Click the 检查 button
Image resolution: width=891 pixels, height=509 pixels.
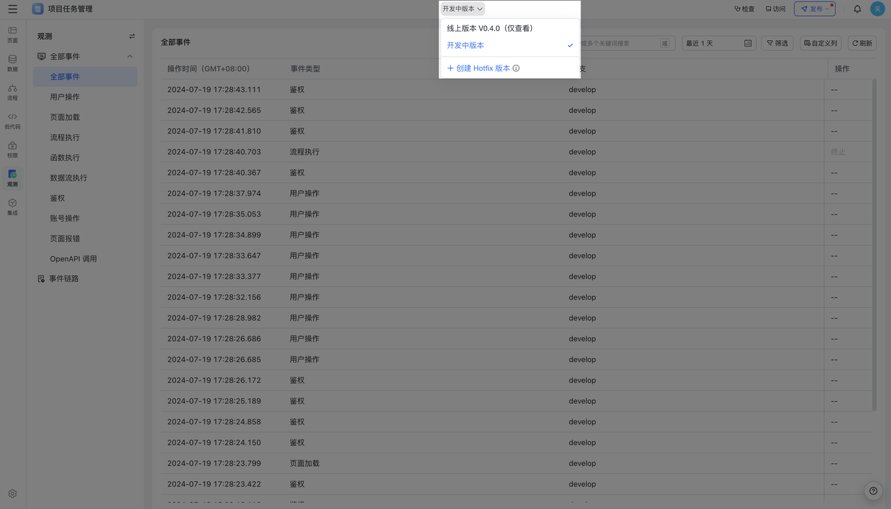[x=744, y=9]
